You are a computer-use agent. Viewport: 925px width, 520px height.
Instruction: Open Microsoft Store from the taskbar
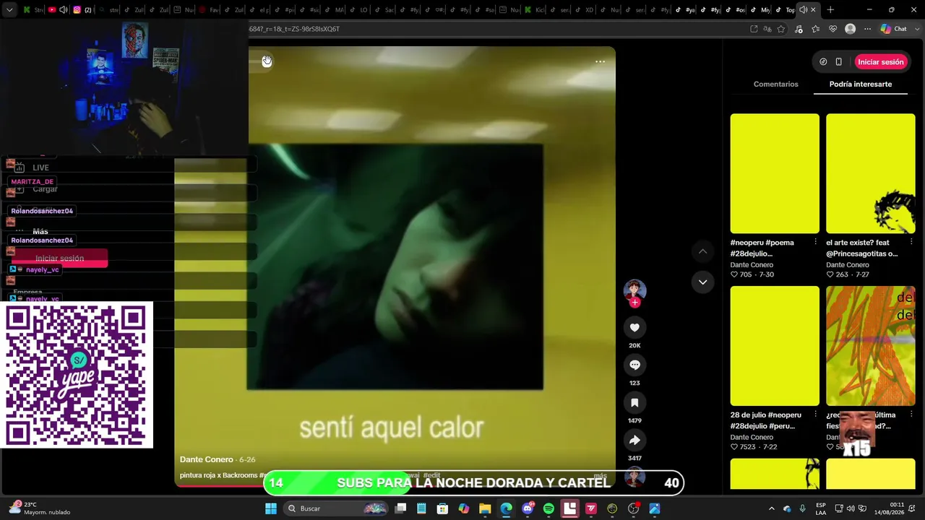[442, 508]
